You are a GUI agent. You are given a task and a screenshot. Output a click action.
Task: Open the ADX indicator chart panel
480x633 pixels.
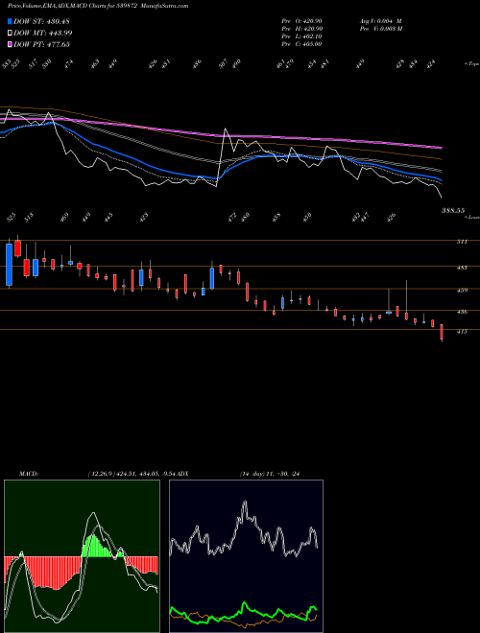click(x=246, y=556)
